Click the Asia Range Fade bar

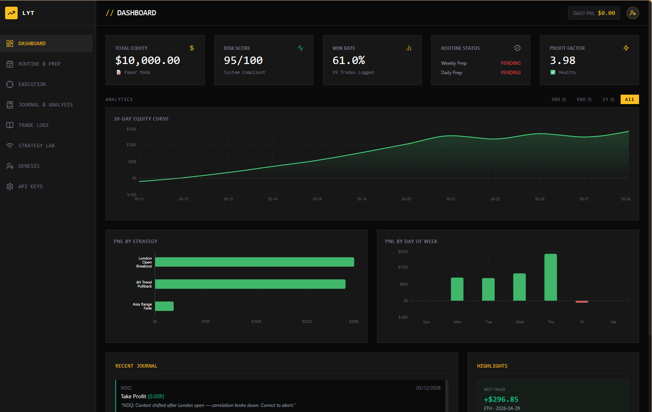click(x=164, y=306)
